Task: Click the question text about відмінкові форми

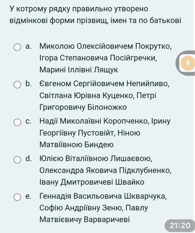Action: coord(95,15)
